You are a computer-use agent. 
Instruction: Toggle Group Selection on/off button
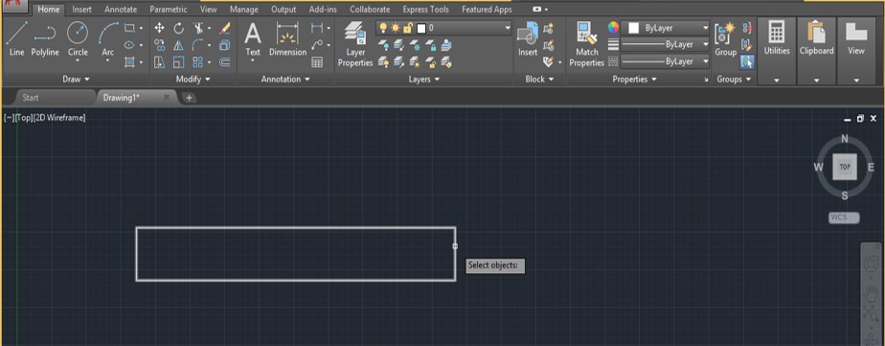[x=747, y=61]
